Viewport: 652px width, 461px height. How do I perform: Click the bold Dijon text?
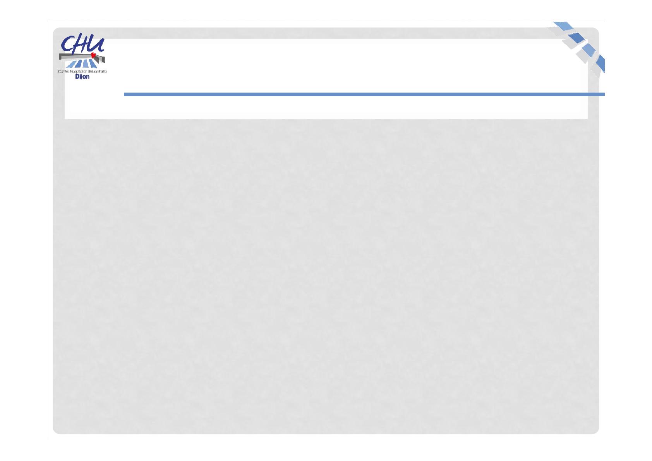pyautogui.click(x=82, y=77)
